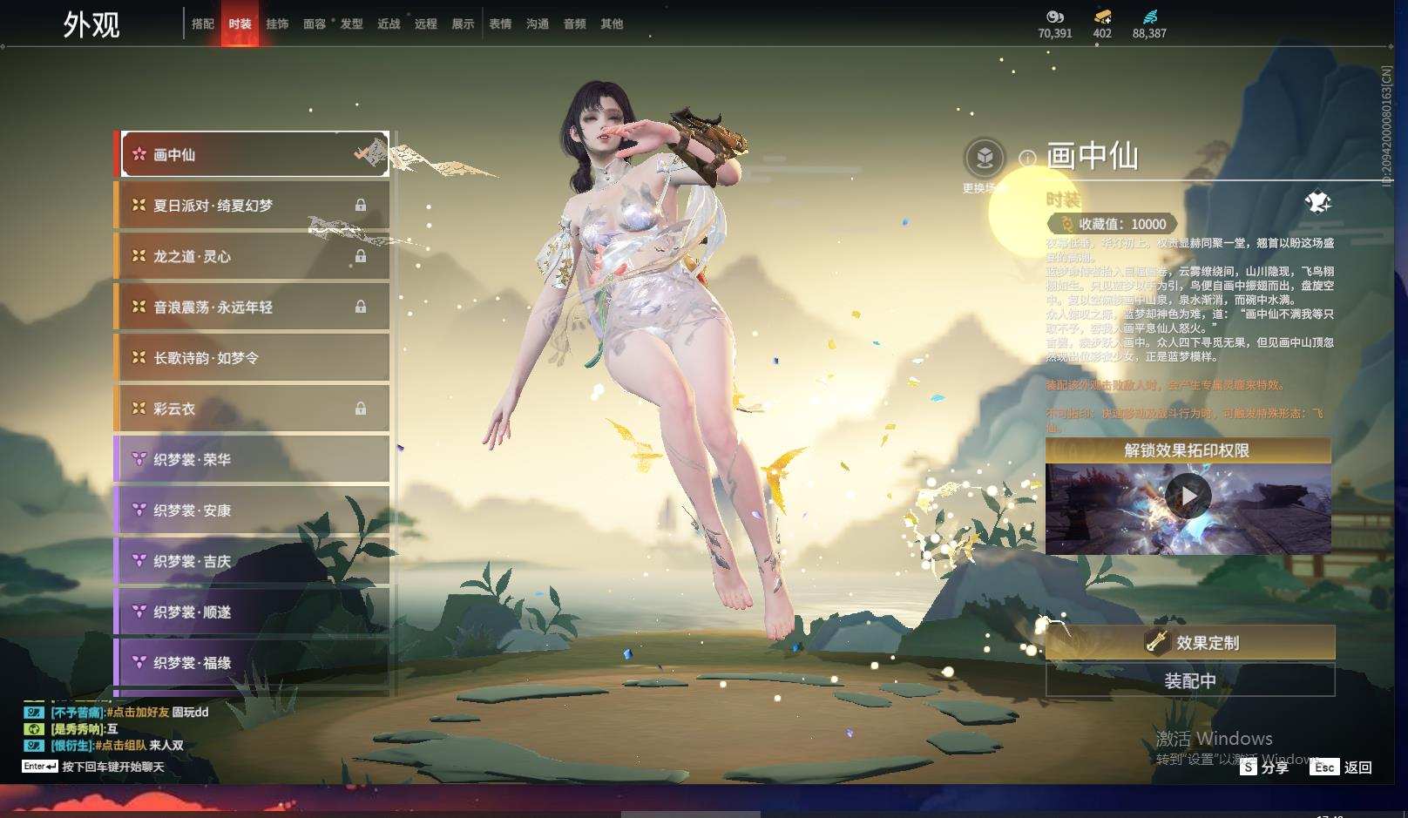Viewport: 1408px width, 818px height.
Task: Go to the 表情 tab
Action: coord(500,24)
